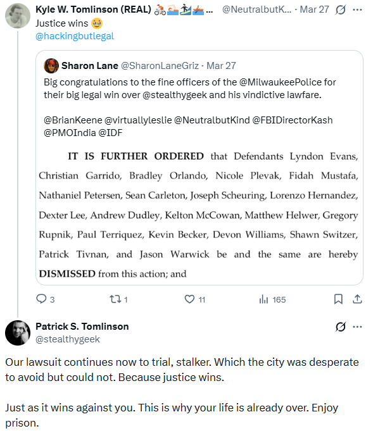View analytics showing 165 views
Viewport: 373px width, 431px height.
coord(272,299)
